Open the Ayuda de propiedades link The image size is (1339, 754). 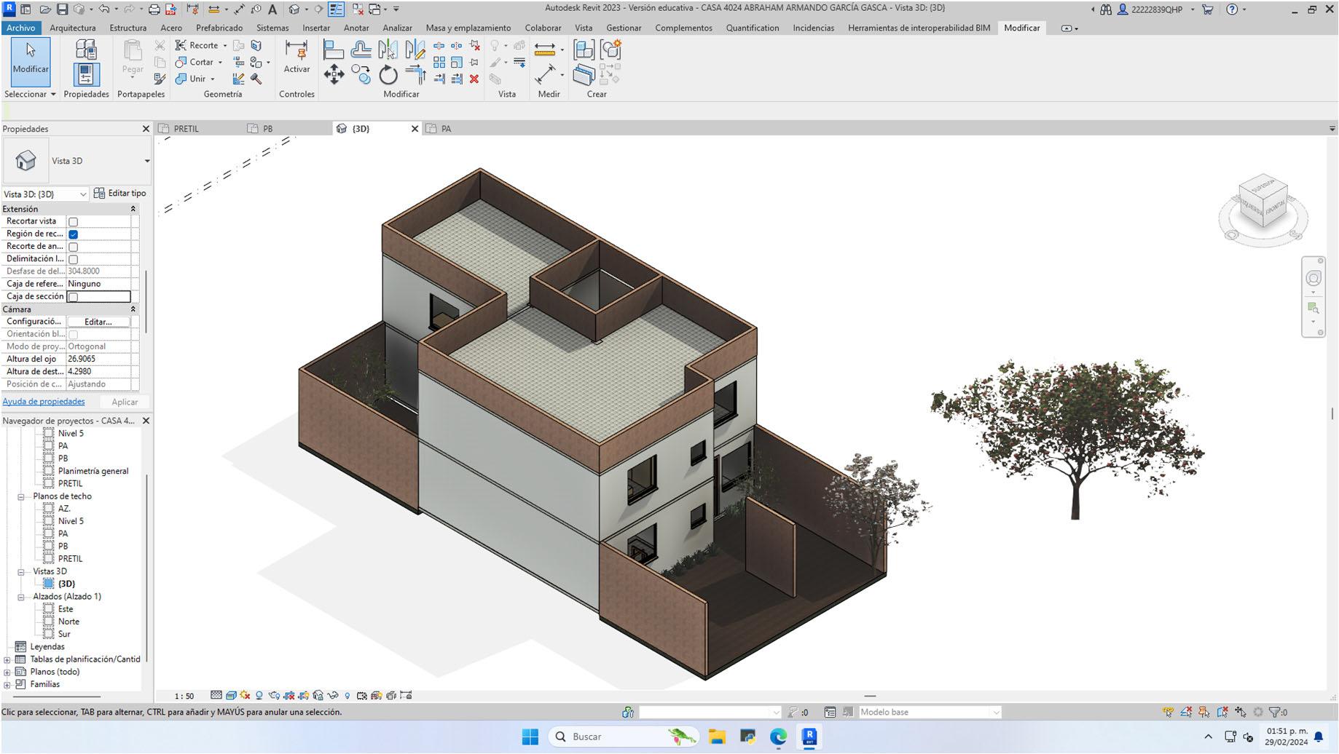point(44,402)
